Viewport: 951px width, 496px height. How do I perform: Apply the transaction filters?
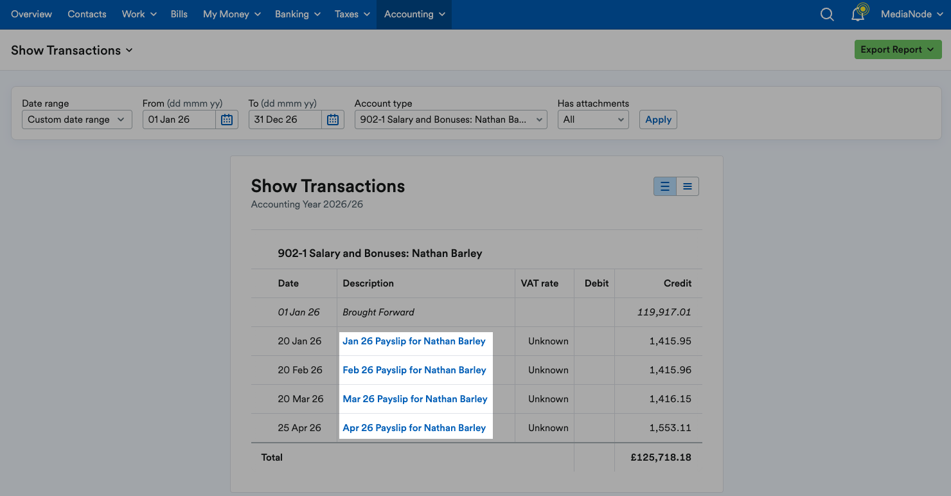click(658, 120)
